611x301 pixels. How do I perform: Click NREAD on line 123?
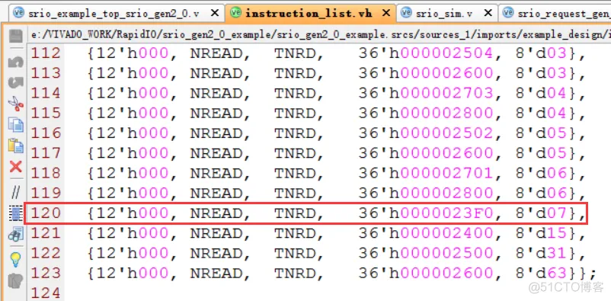[x=216, y=274]
